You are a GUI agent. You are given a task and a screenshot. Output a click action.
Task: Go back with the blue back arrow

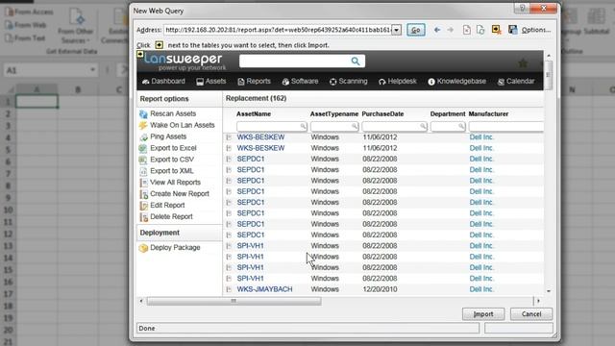437,30
